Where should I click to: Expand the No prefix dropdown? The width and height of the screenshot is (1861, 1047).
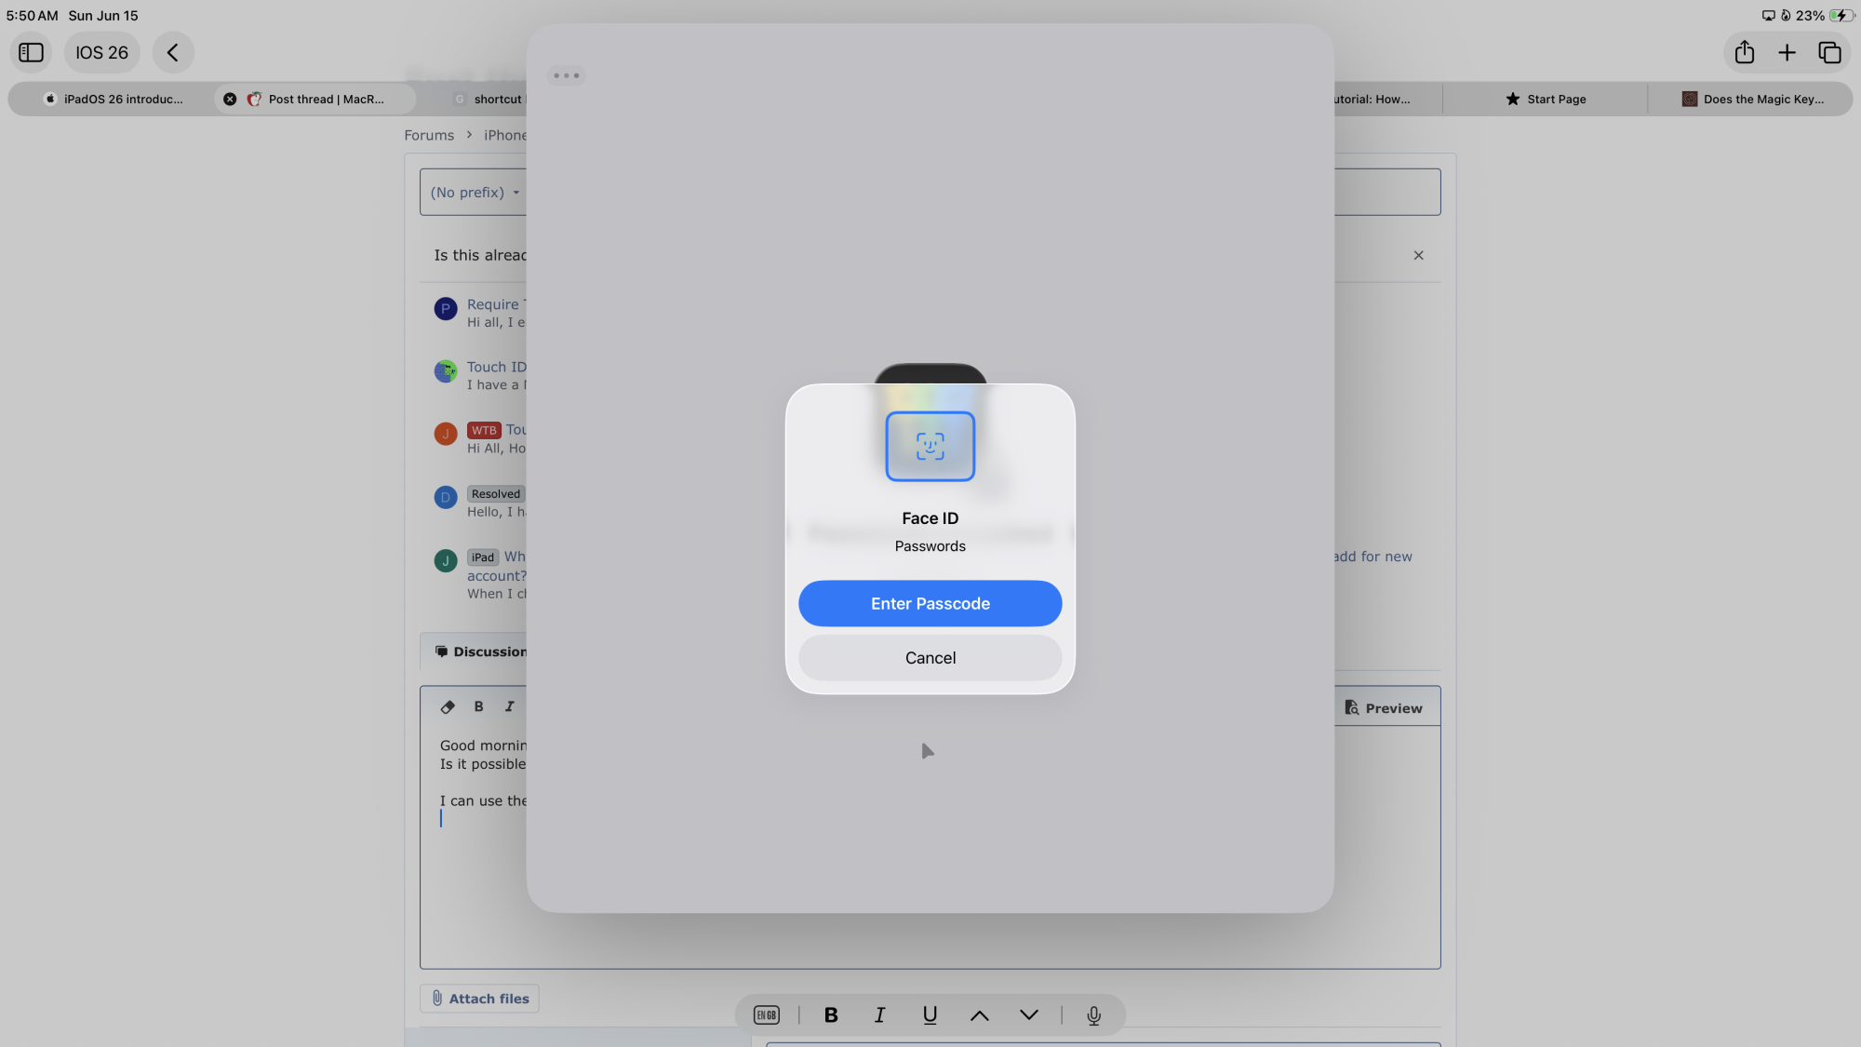474,193
